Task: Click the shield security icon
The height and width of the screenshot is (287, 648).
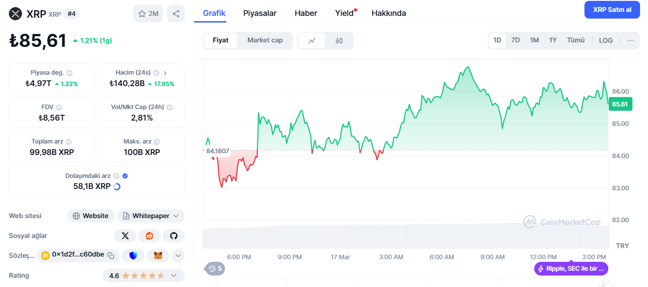Action: tap(134, 255)
